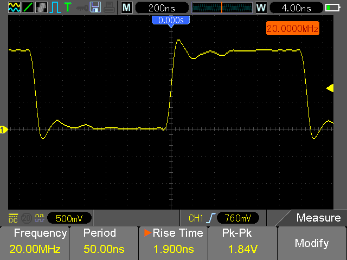
Task: Click the yellow square wave probe icon
Action: coord(40,218)
